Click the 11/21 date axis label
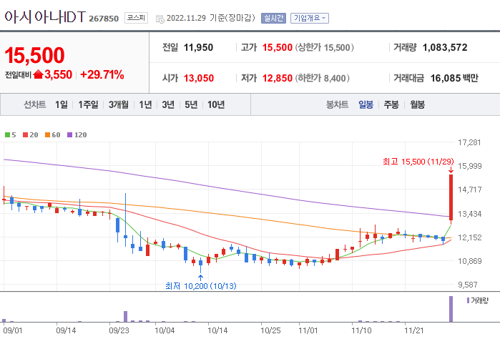 click(x=414, y=330)
